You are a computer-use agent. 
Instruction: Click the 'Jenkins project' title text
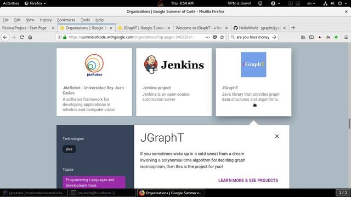(156, 88)
